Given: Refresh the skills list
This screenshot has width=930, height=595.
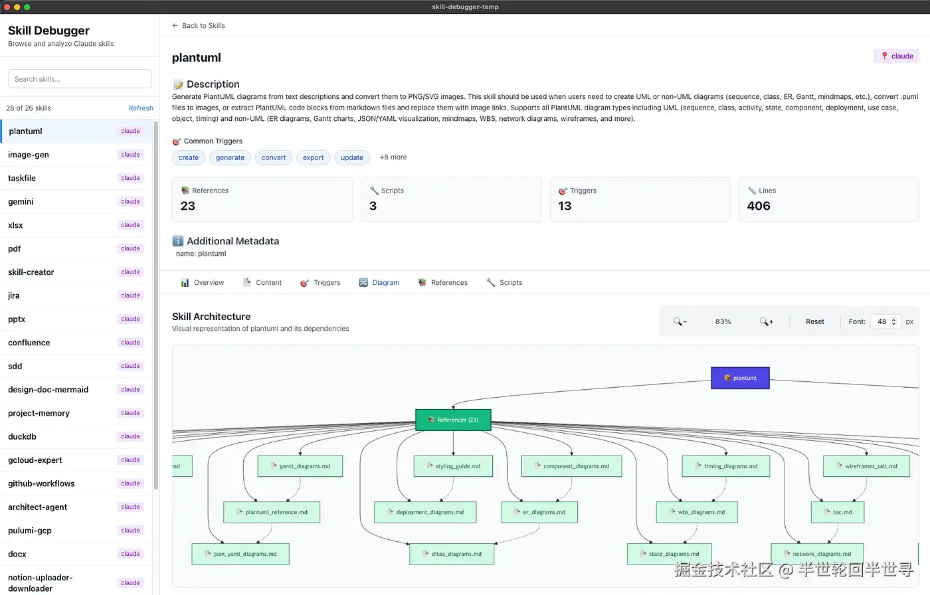Looking at the screenshot, I should (141, 108).
